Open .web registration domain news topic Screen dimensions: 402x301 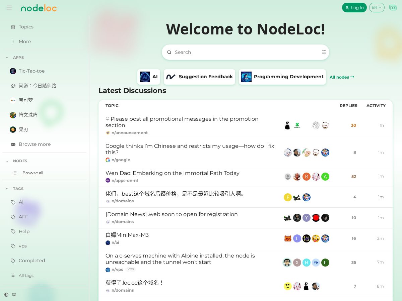click(172, 214)
